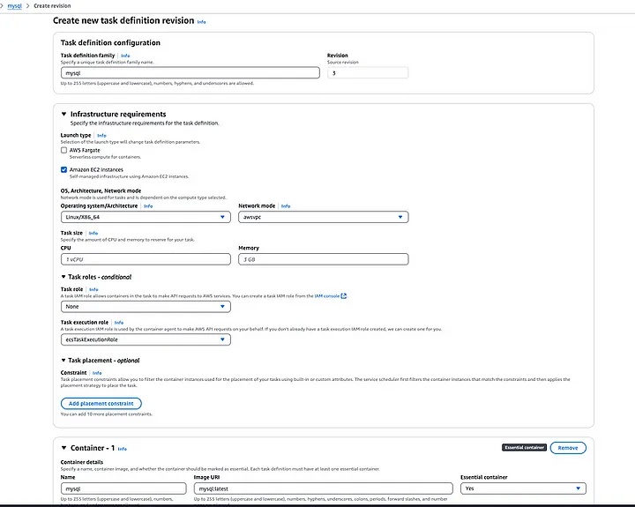Collapse the Infrastructure requirements section
635x507 pixels.
tap(63, 115)
